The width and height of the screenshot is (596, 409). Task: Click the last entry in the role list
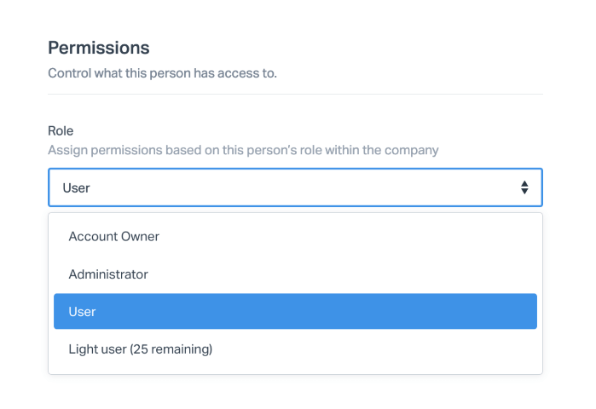[x=141, y=349]
